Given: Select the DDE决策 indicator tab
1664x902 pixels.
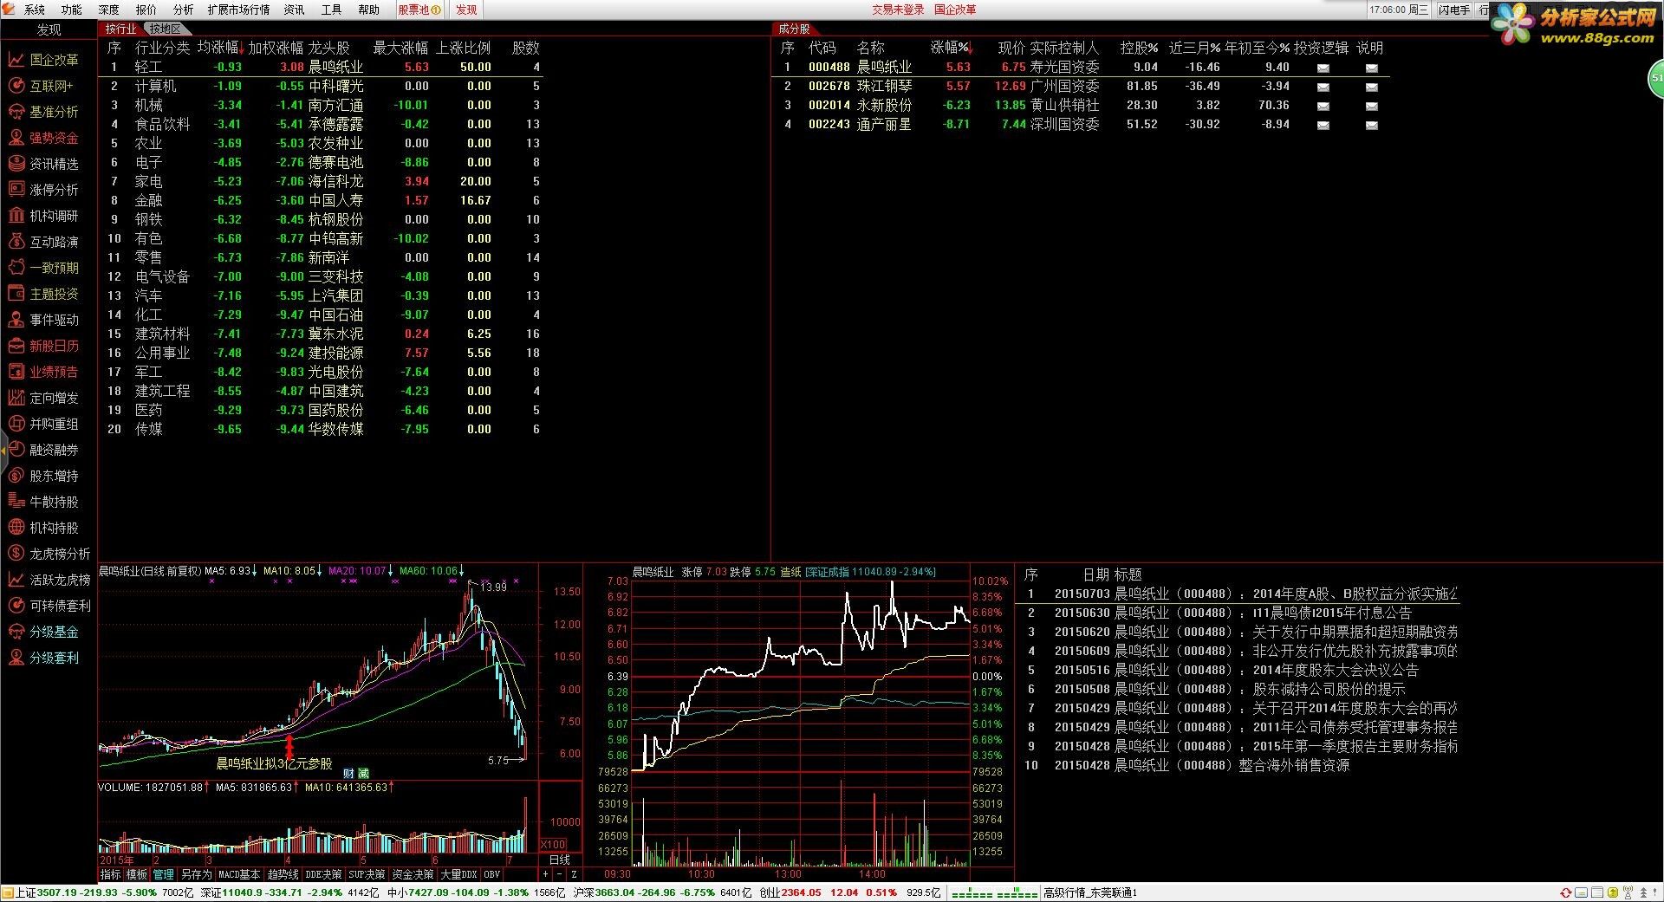Looking at the screenshot, I should pyautogui.click(x=323, y=874).
